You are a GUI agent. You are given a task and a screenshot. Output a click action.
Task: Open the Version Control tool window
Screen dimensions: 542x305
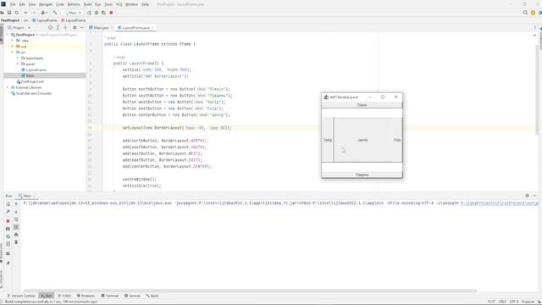coord(21,296)
